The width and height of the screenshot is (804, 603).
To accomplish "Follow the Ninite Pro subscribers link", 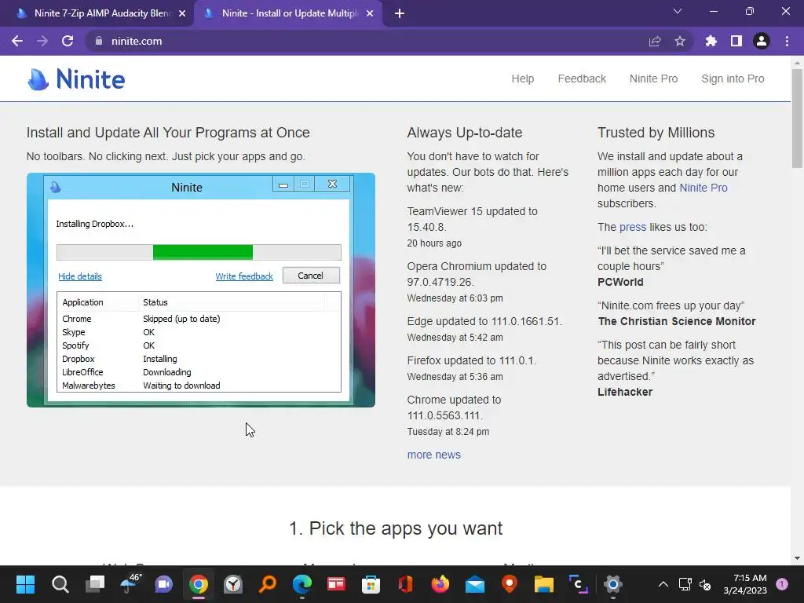I will (703, 188).
